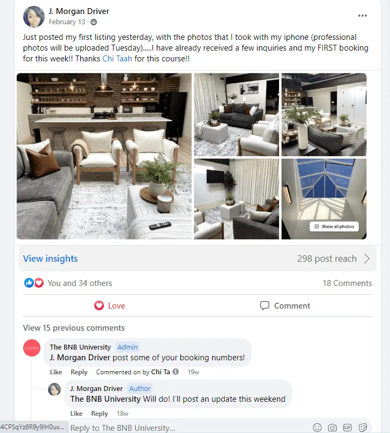
Task: Open the sticker picker icon
Action: click(363, 428)
